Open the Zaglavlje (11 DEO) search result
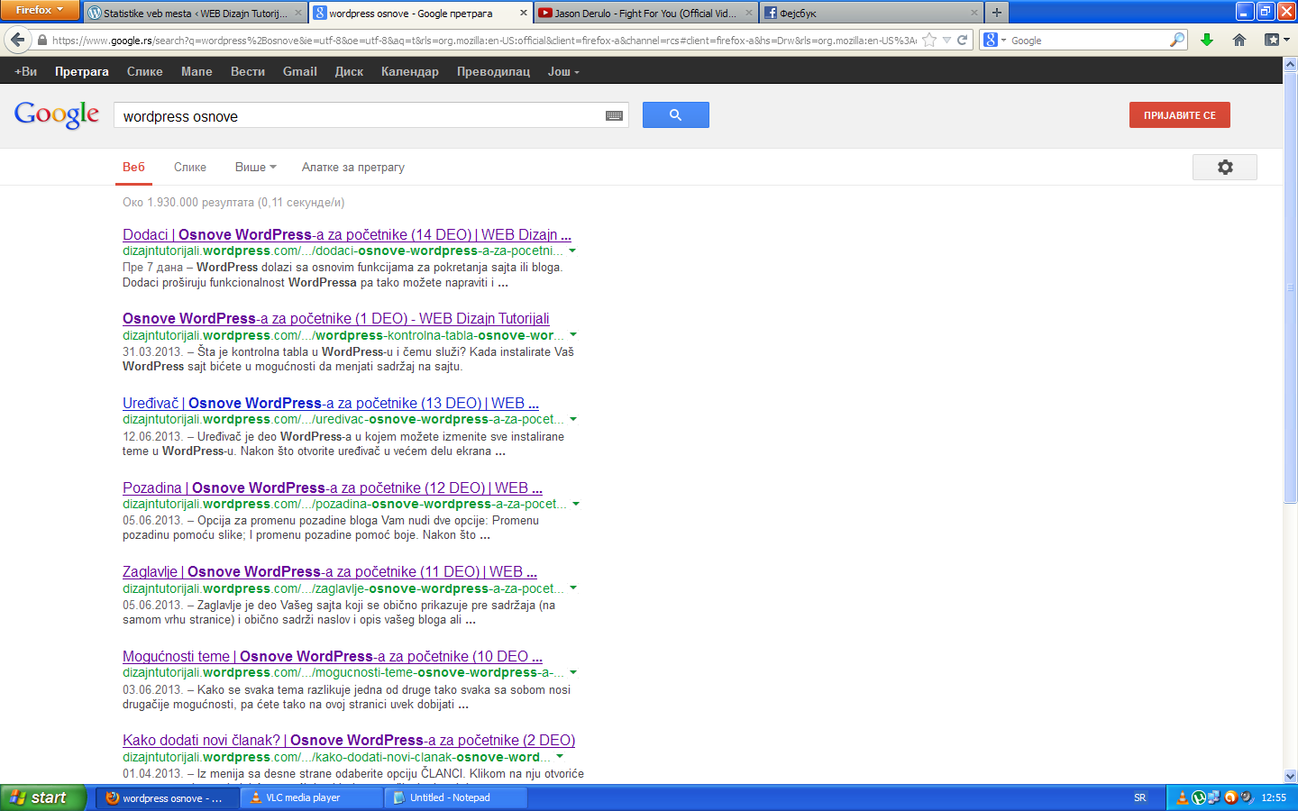Screen dimensions: 1298x811 pyautogui.click(x=330, y=571)
